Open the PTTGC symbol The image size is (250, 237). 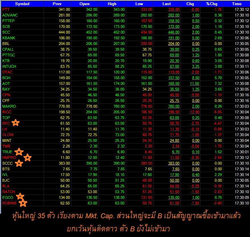point(9,55)
